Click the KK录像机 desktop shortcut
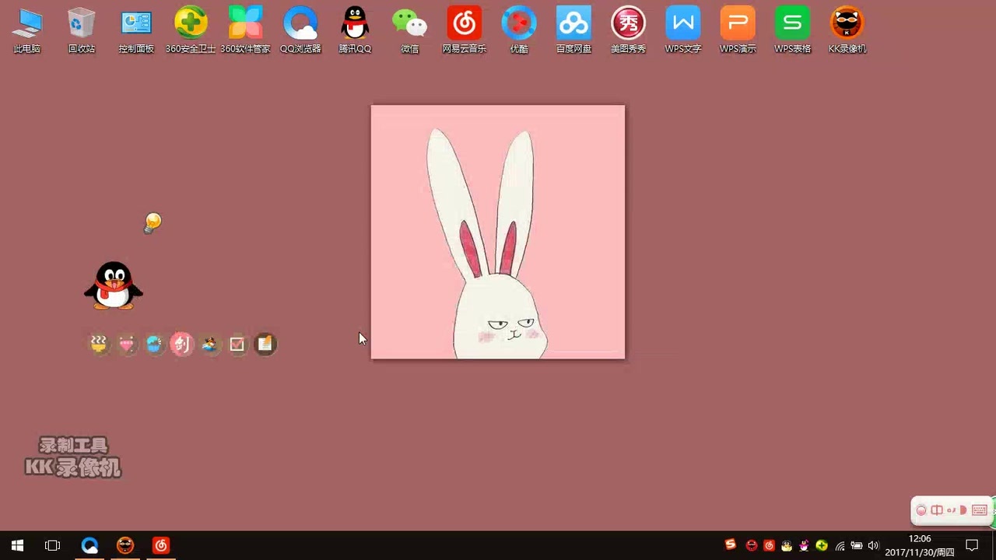 coord(847,30)
